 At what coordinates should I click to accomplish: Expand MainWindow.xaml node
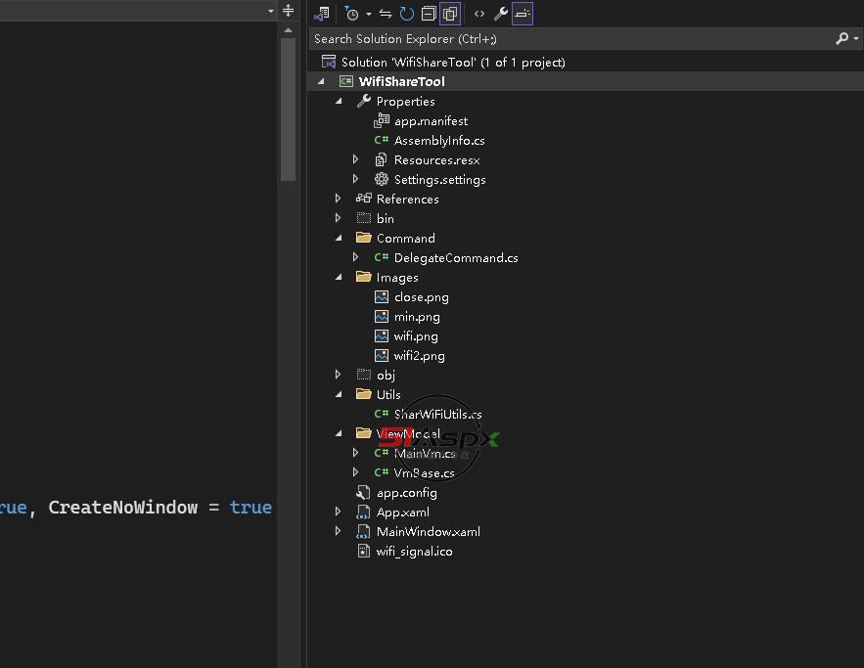tap(338, 531)
